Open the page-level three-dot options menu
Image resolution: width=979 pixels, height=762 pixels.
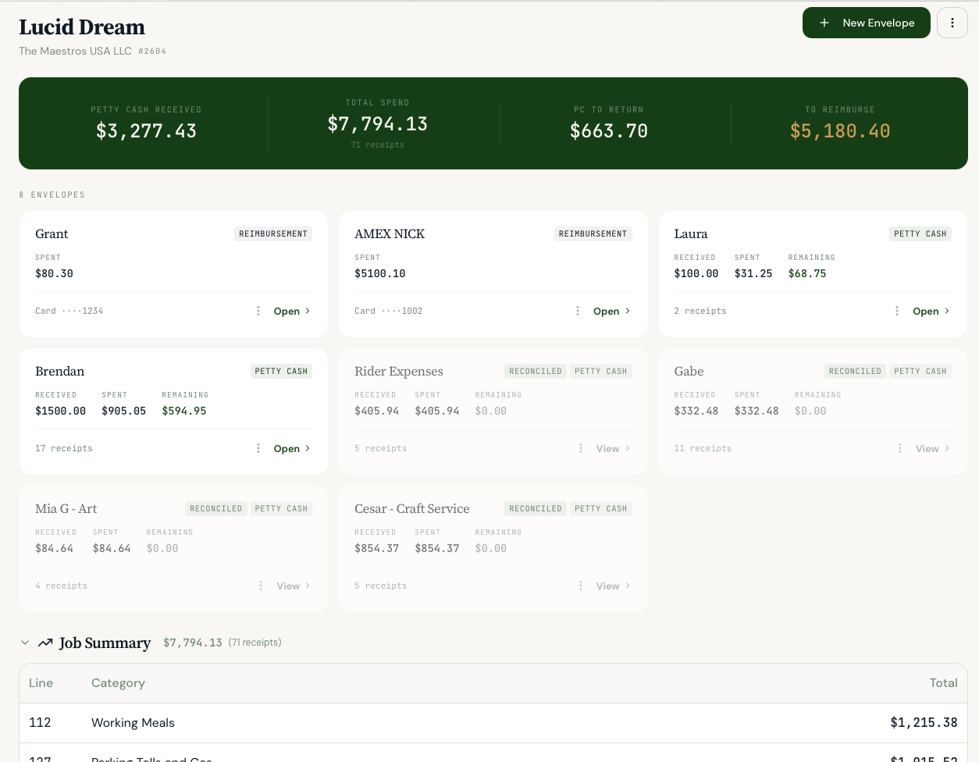[x=952, y=23]
